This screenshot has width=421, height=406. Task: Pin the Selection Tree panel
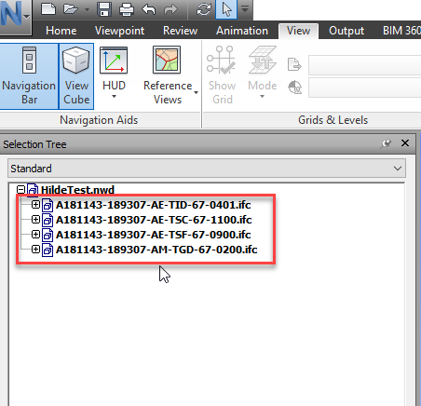tap(386, 143)
